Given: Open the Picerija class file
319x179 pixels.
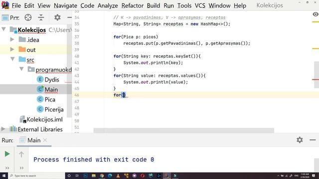Looking at the screenshot, I should coord(54,109).
